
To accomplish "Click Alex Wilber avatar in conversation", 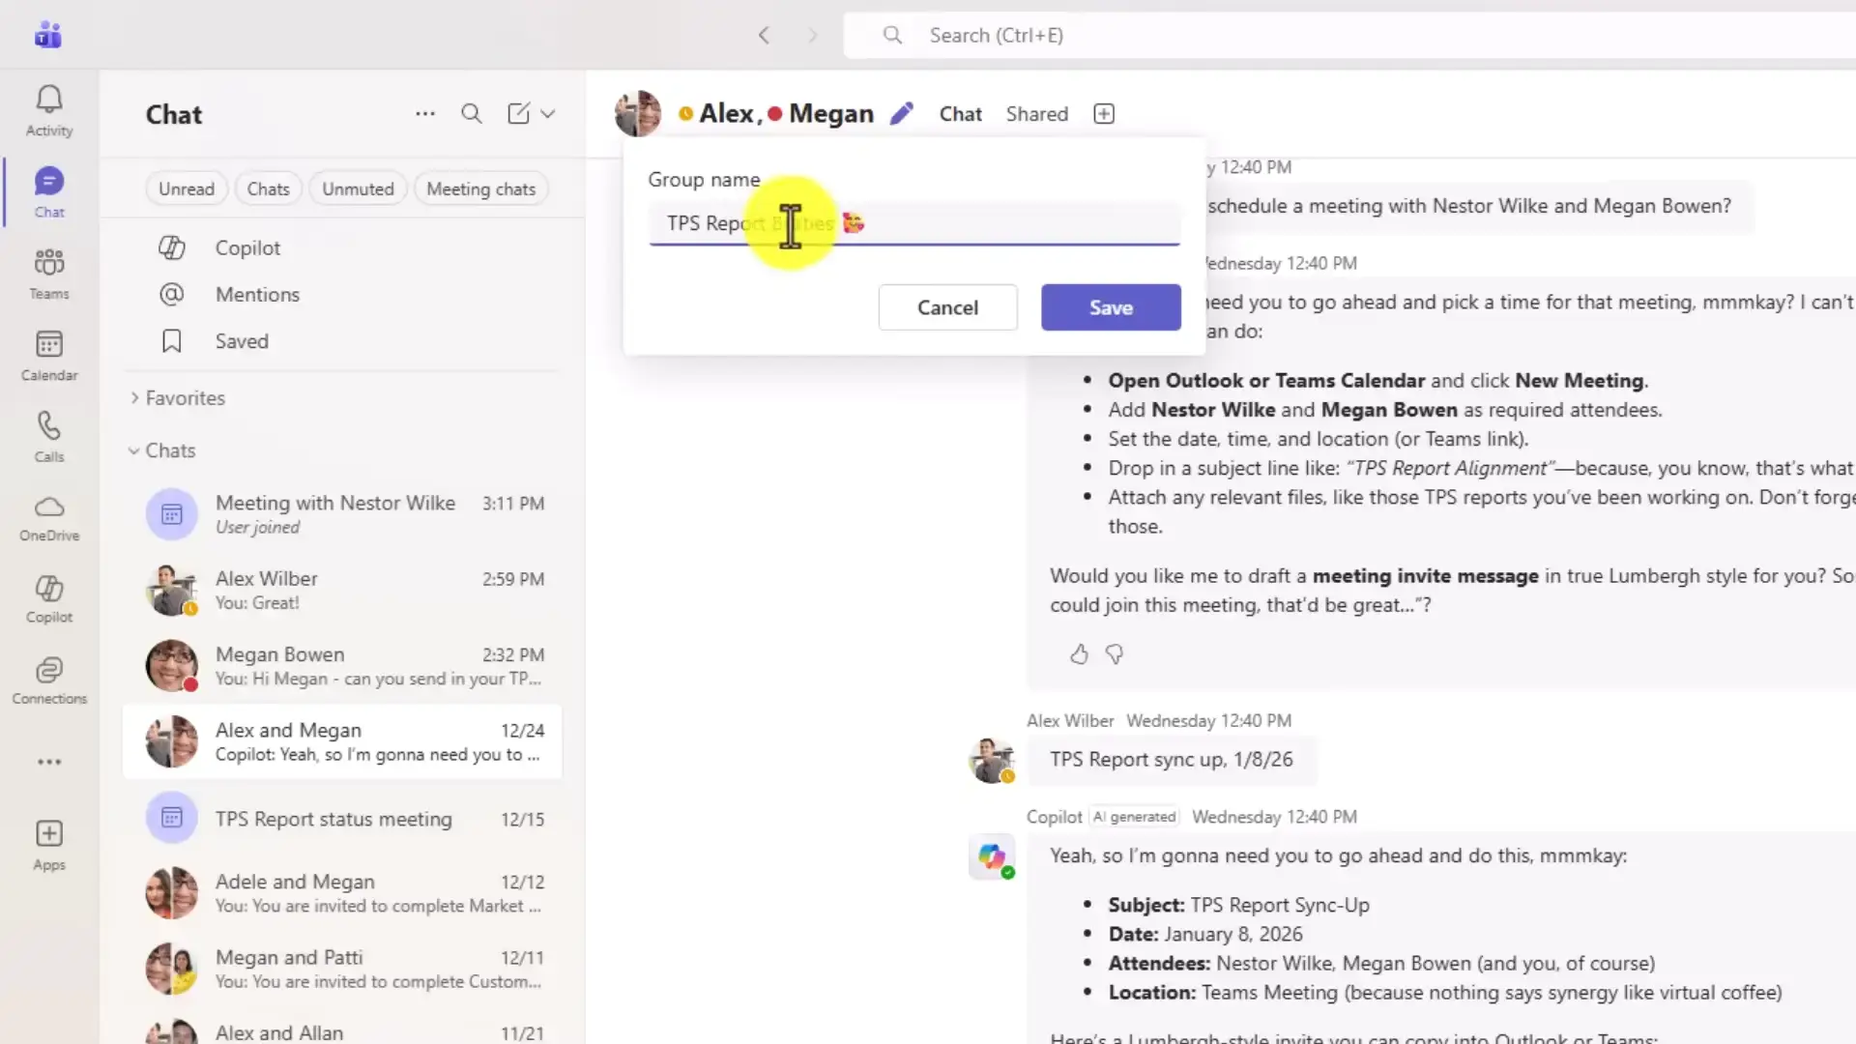I will click(992, 760).
